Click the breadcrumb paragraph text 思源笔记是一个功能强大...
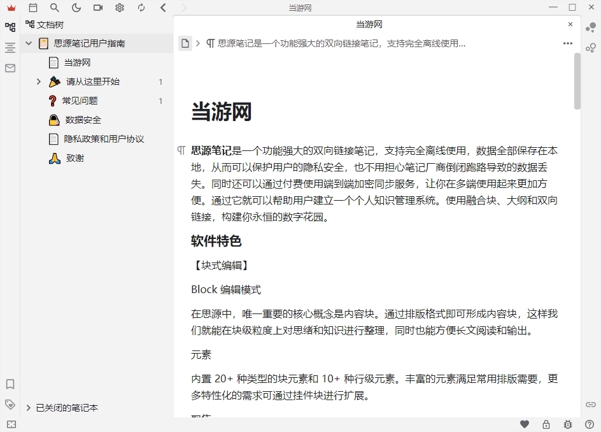The image size is (601, 432). point(341,43)
